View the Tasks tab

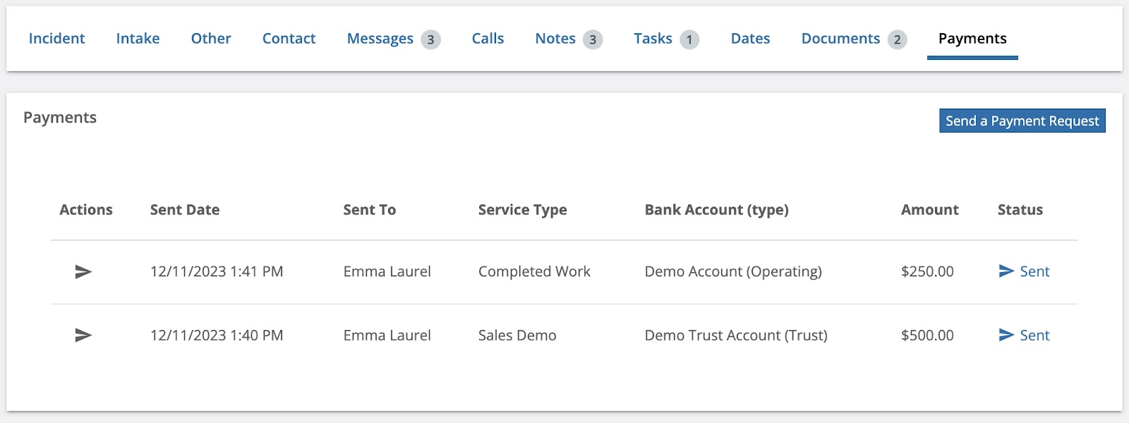(653, 39)
